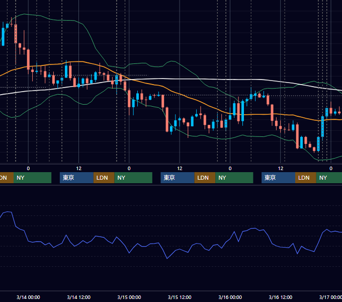Viewport: 342px width, 302px height.
Task: Select the 東京 session block for 3/15
Action: 178,178
